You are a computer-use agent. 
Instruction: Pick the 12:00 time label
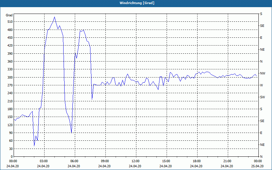pos(135,161)
